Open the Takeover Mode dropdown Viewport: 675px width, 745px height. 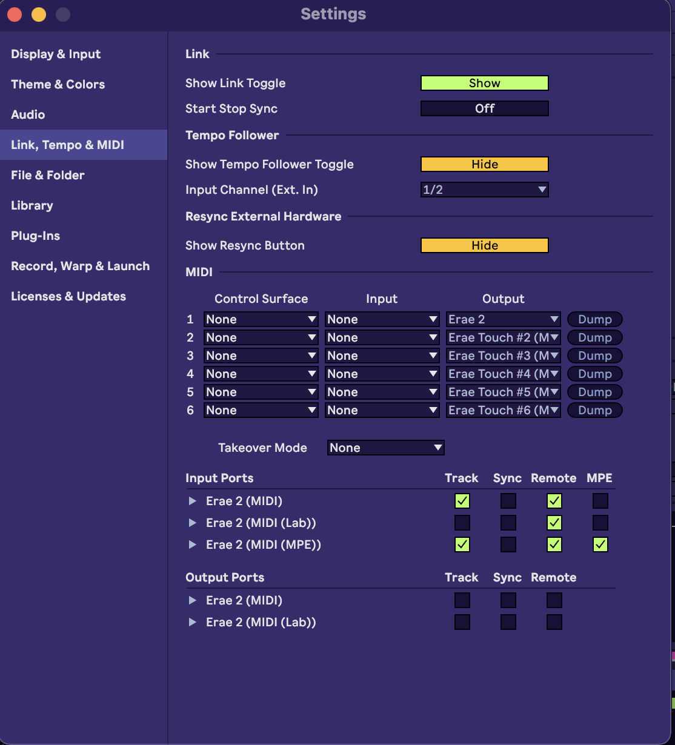pyautogui.click(x=386, y=448)
